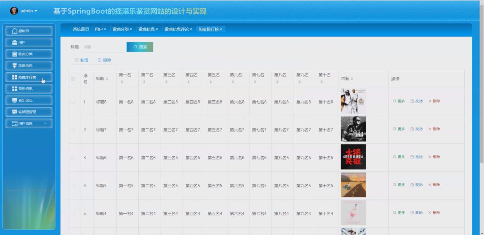Image resolution: width=484 pixels, height=235 pixels.
Task: Open 起始页 in the sidebar
Action: pyautogui.click(x=29, y=31)
